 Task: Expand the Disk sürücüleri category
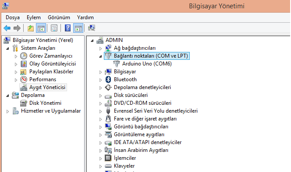pyautogui.click(x=100, y=96)
